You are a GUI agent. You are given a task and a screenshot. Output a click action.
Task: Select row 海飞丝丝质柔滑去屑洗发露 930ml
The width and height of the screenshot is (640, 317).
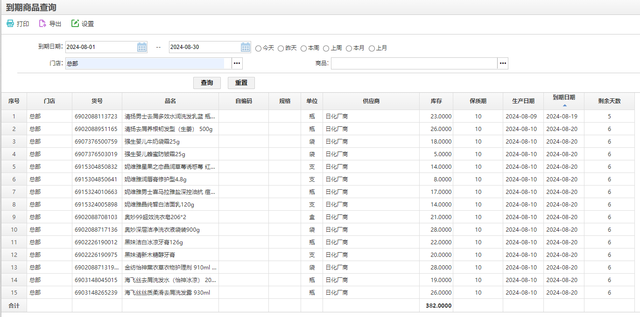(318, 292)
